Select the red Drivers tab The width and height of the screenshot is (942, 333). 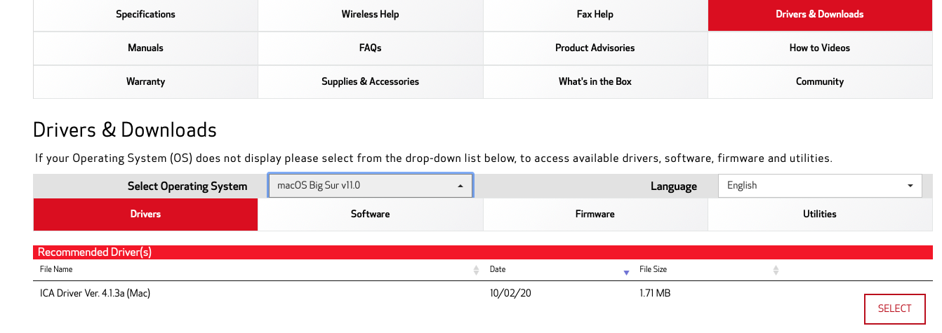coord(145,214)
